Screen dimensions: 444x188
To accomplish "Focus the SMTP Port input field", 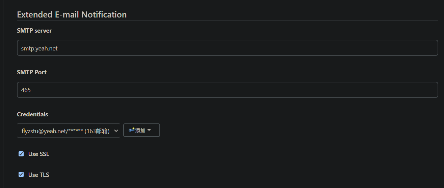I will click(x=227, y=90).
